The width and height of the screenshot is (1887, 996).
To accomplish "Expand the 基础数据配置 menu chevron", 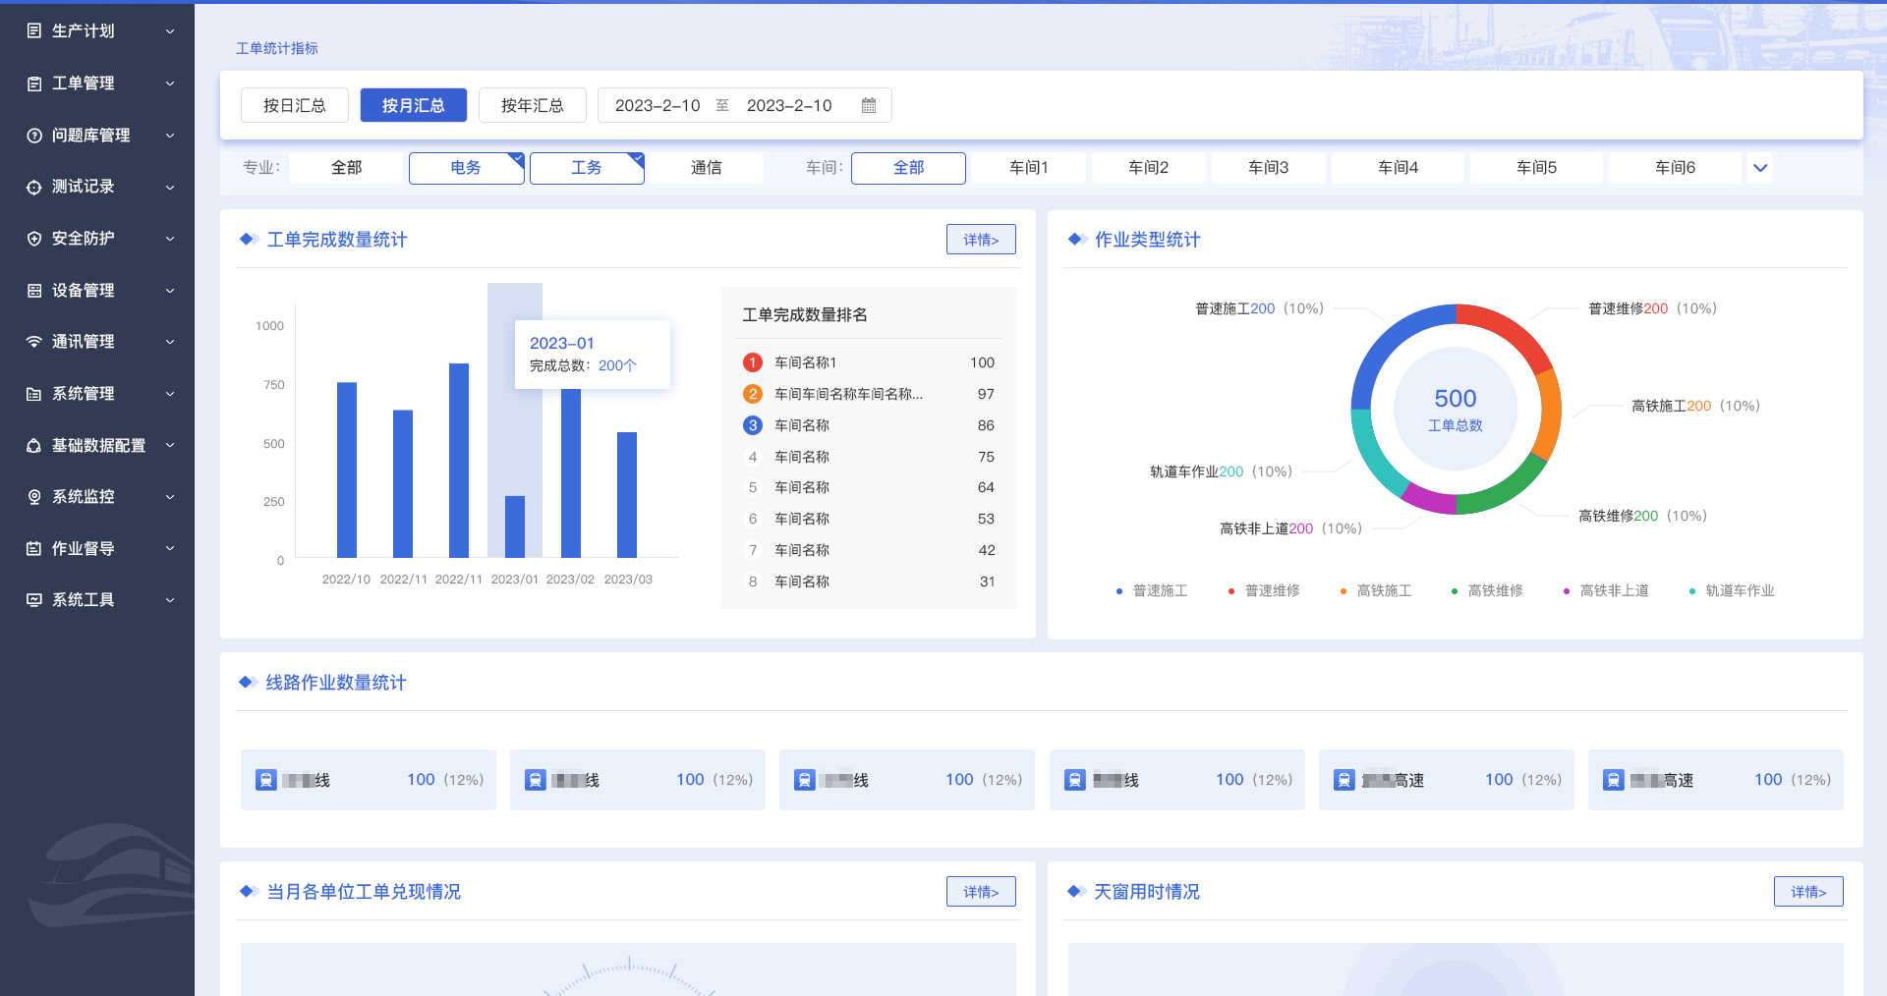I will coord(170,445).
